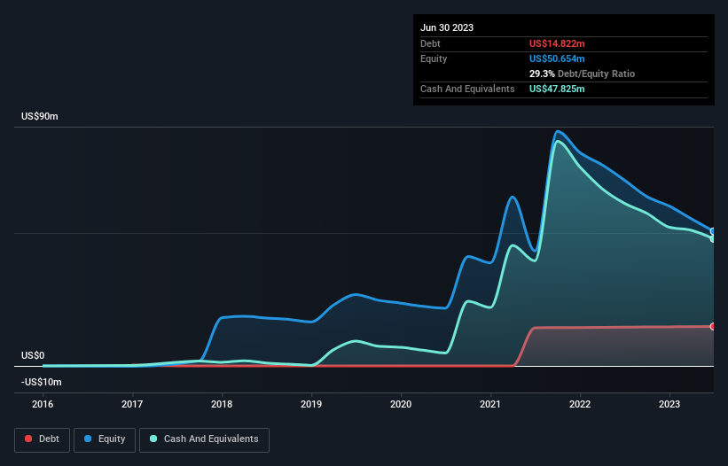Click the 2023 x-axis label
Screen dimensions: 728x466
click(x=669, y=404)
